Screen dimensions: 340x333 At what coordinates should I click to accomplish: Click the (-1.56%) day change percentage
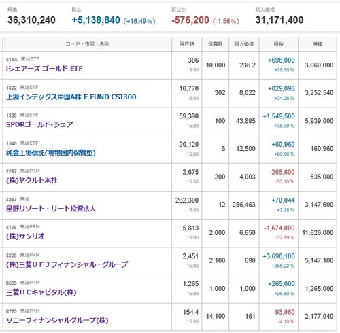pyautogui.click(x=226, y=21)
